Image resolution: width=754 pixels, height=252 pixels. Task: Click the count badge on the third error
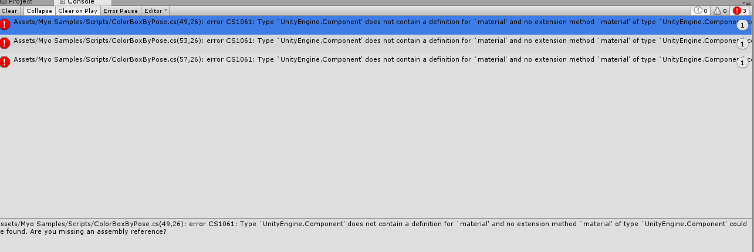(x=742, y=62)
